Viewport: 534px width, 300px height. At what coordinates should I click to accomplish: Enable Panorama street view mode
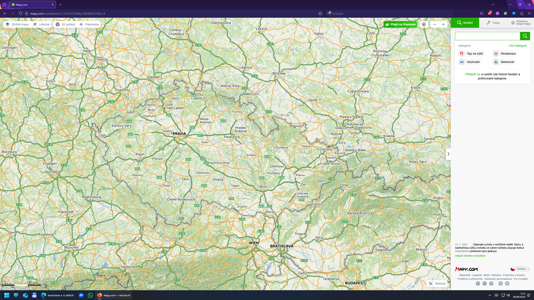click(89, 25)
